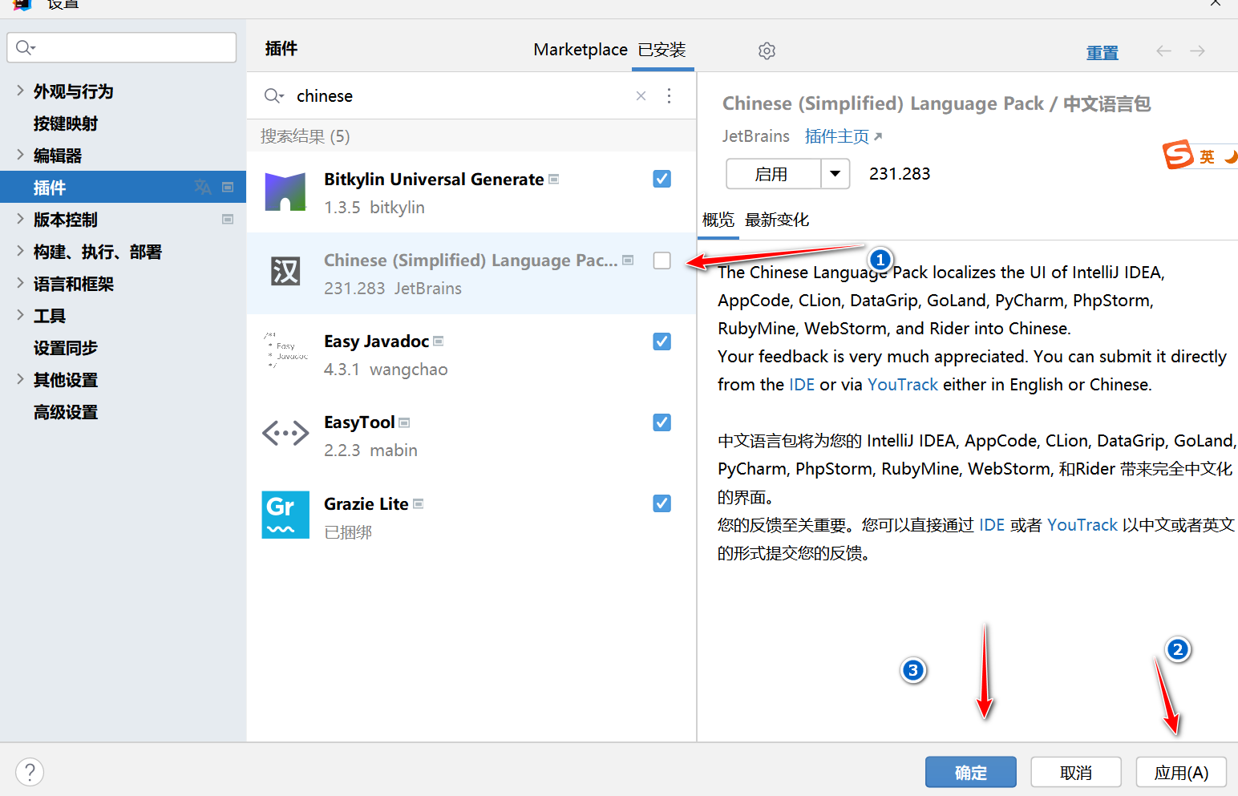Screen dimensions: 1238x796
Task: Click the plugin search magnifier icon
Action: coord(273,96)
